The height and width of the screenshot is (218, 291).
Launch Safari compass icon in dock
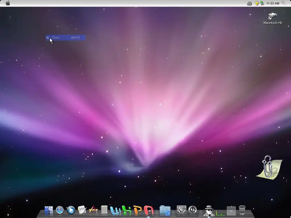(60, 210)
